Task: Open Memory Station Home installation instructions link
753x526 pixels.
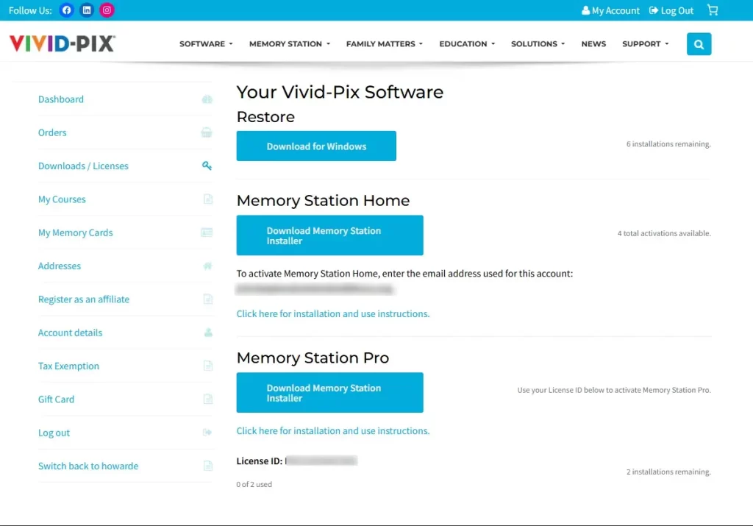Action: pos(333,313)
